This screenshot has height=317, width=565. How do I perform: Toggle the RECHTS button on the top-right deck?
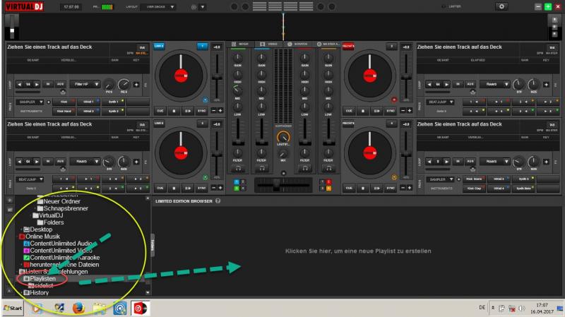point(348,46)
